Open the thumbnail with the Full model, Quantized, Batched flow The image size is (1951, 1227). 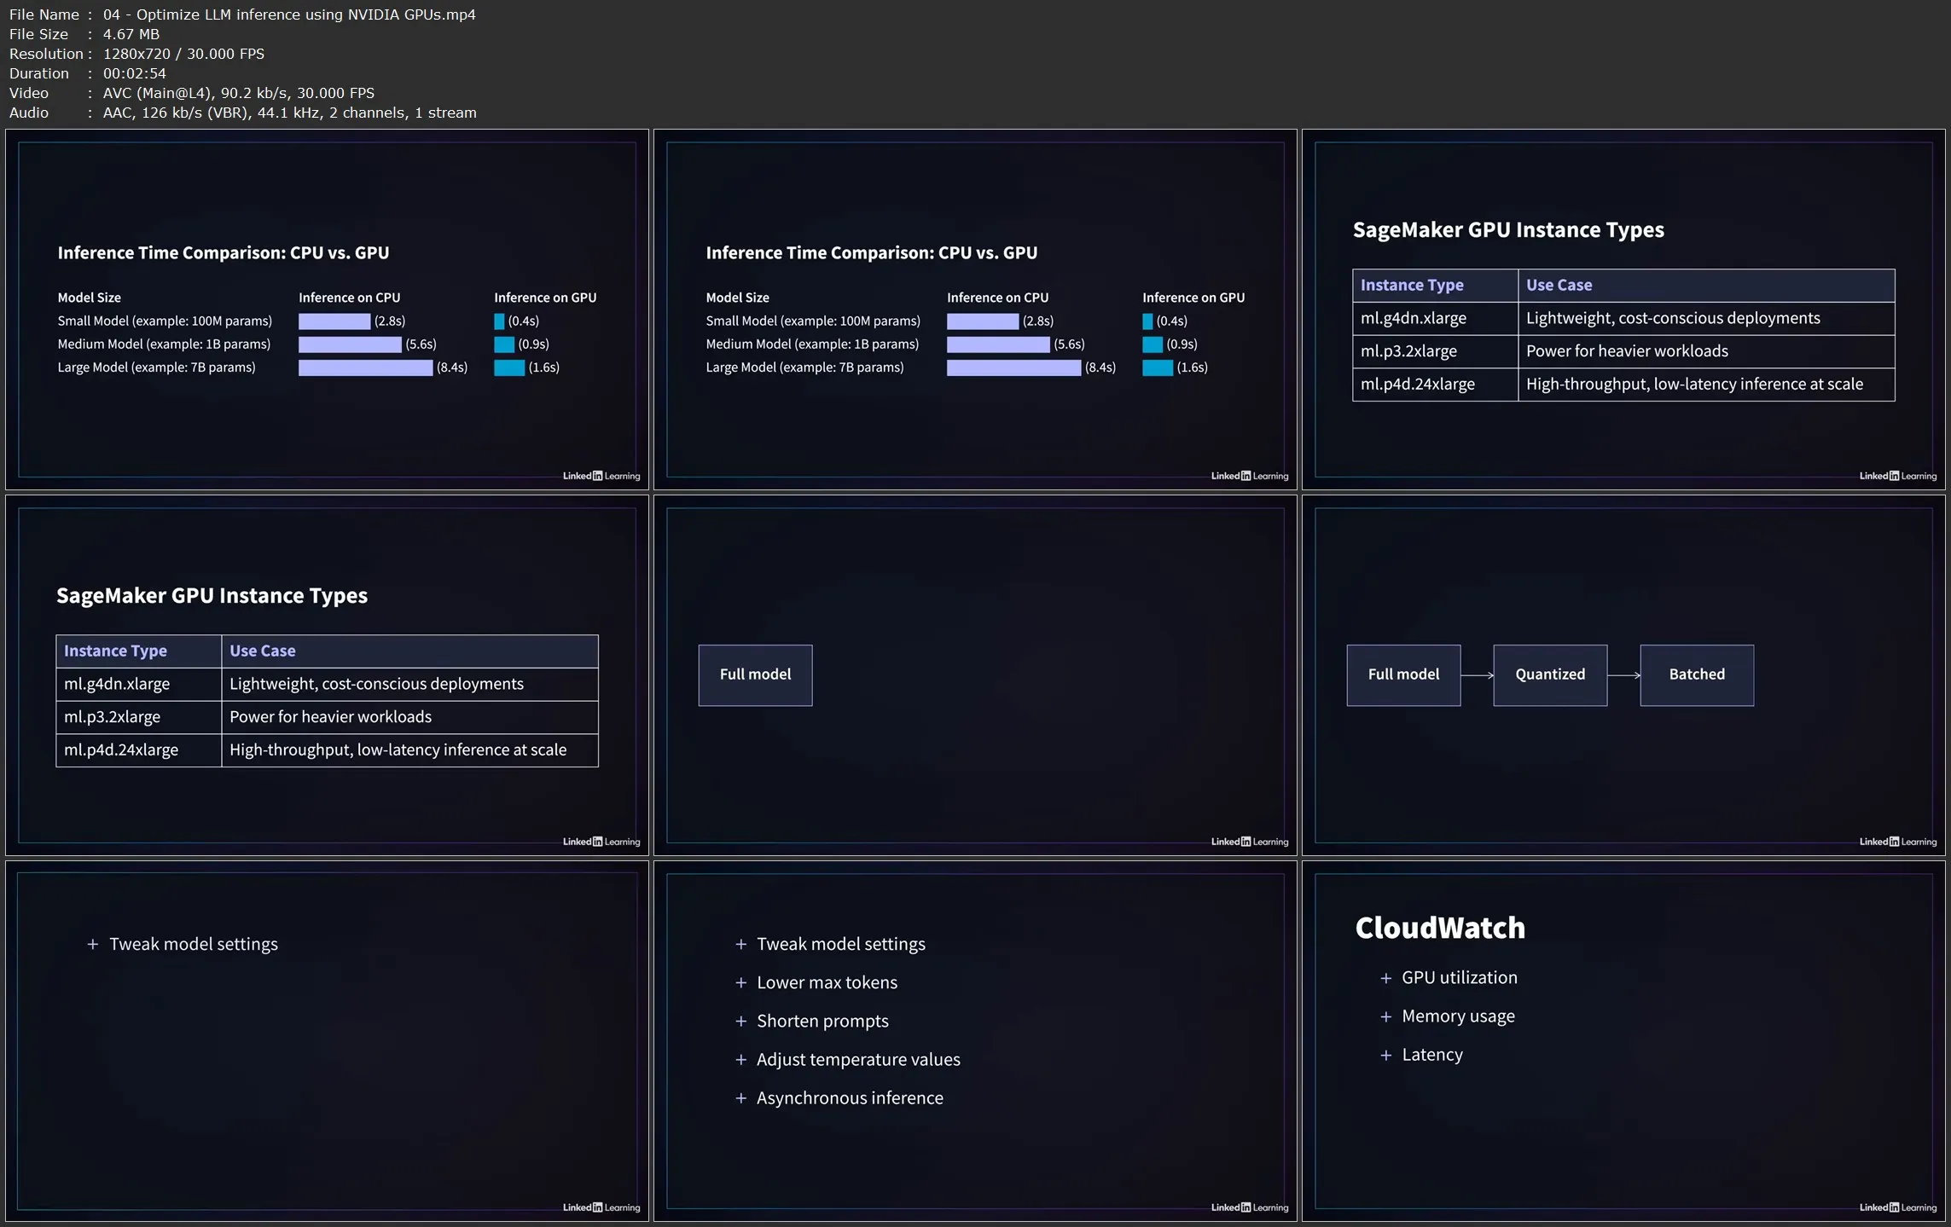[x=1623, y=674]
